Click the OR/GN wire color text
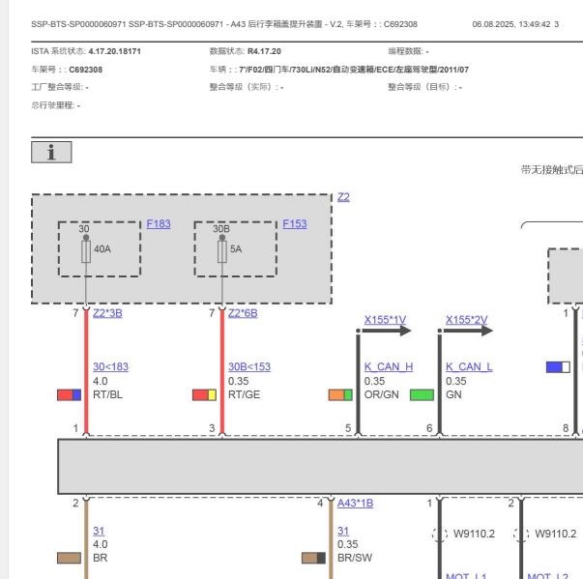The image size is (583, 579). 382,394
